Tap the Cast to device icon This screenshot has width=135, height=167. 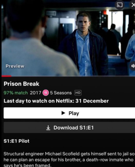(x=119, y=5)
